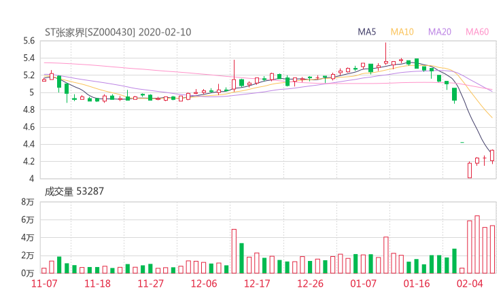Click the 0万 volume axis label
Viewport: 503px width, 299px height.
pos(28,273)
